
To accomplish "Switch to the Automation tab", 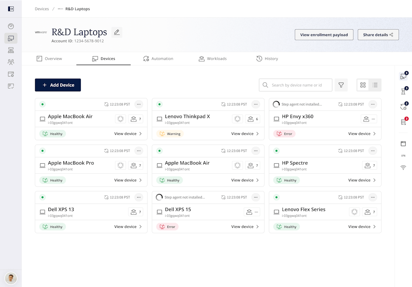I will [158, 59].
